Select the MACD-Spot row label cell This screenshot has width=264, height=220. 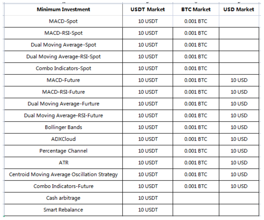tap(63, 21)
